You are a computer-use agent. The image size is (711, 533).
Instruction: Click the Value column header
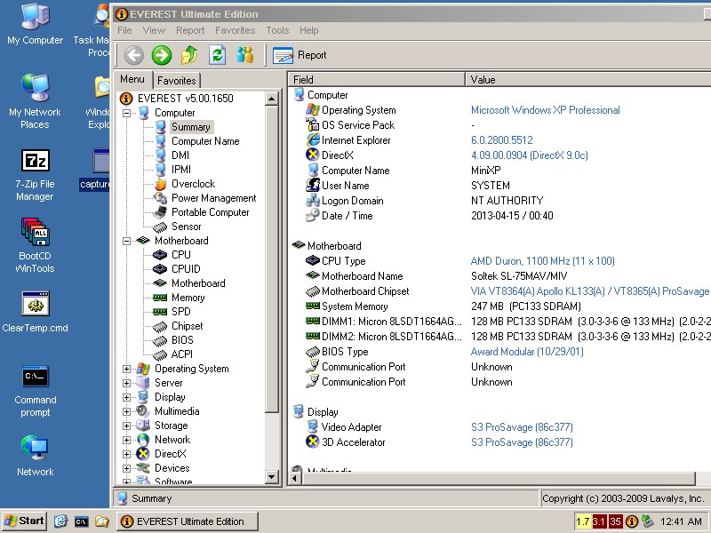pyautogui.click(x=588, y=80)
